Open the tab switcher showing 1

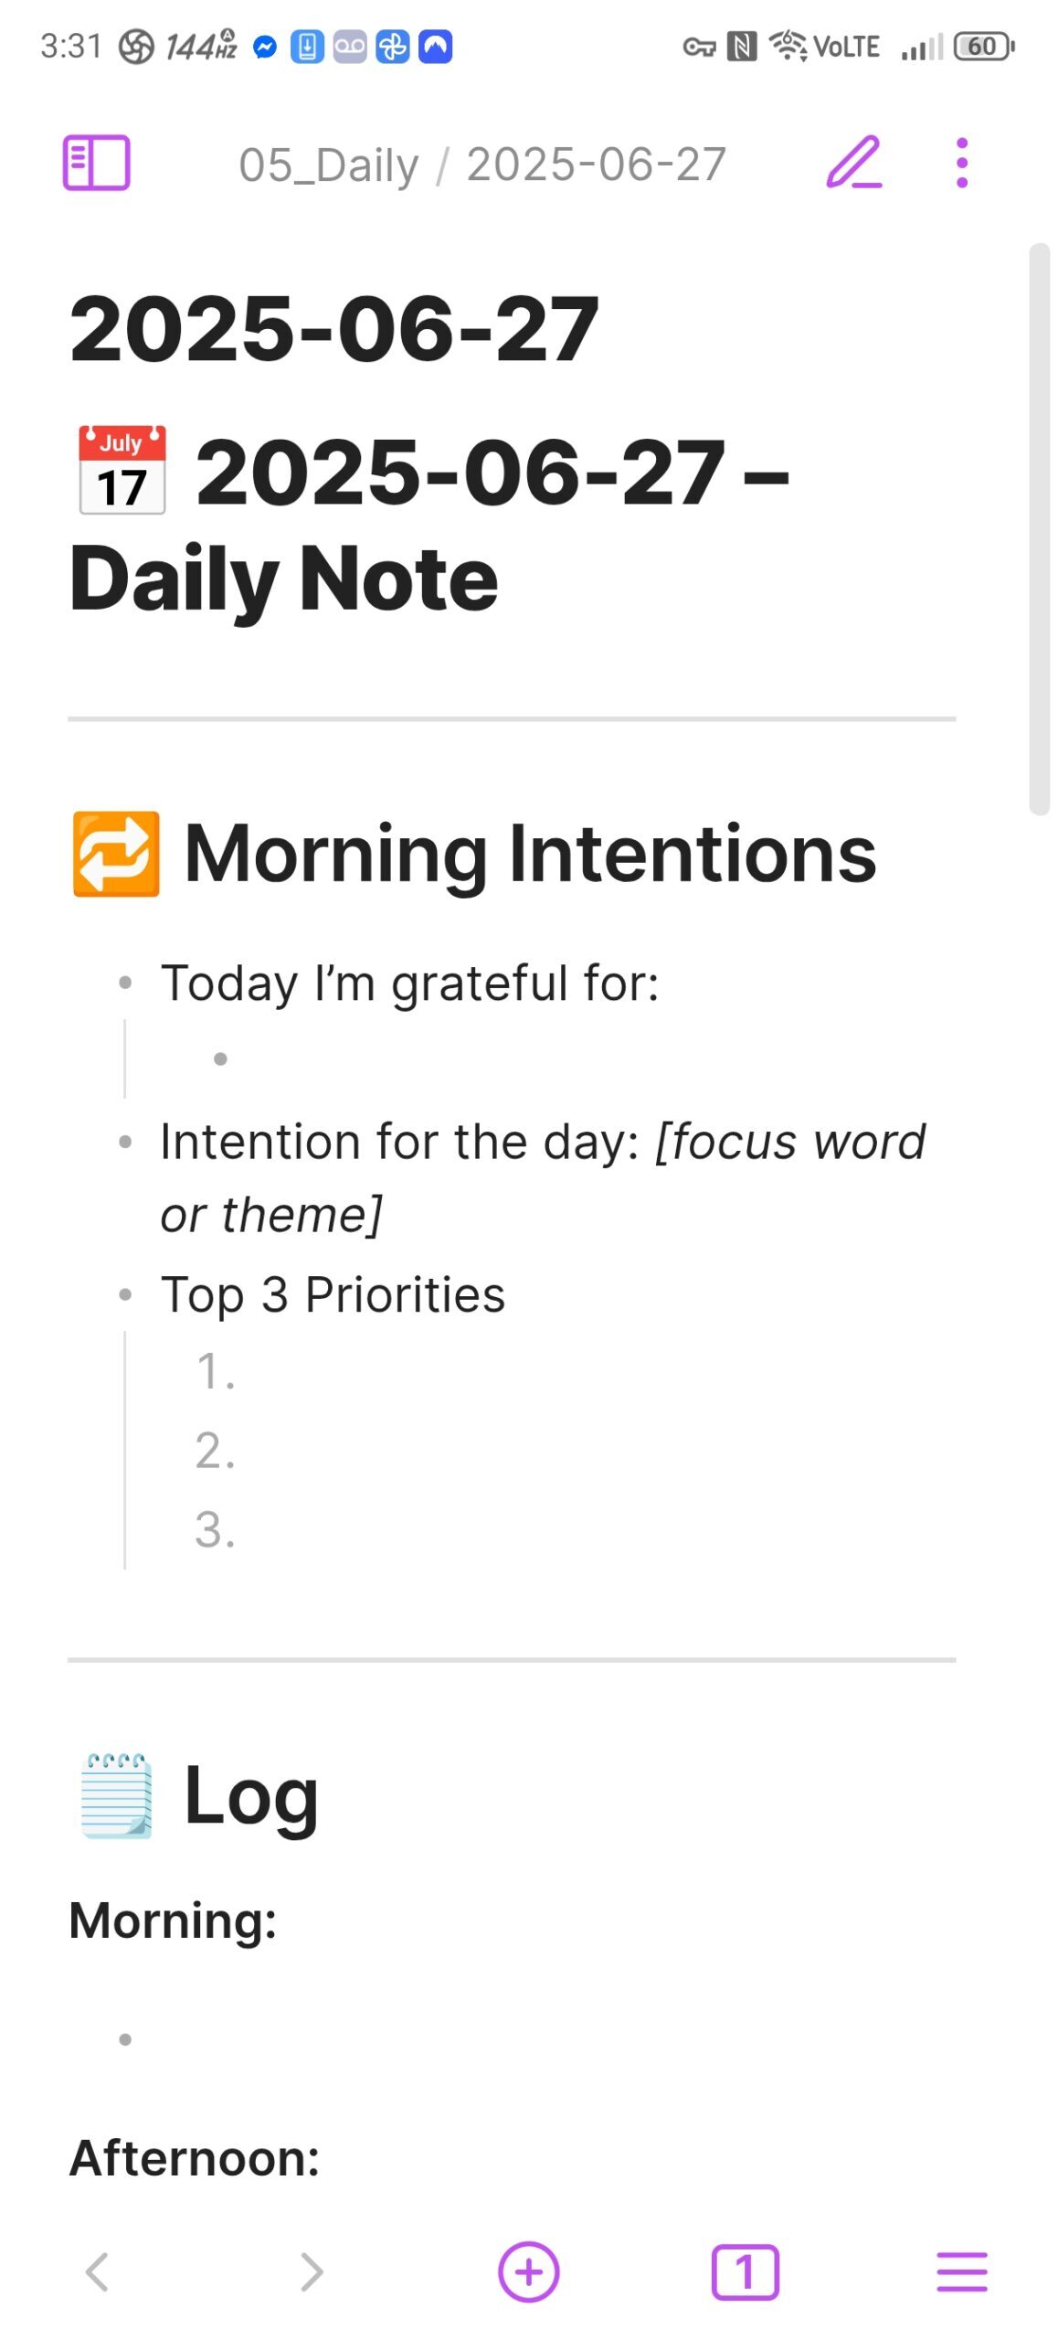(x=745, y=2272)
